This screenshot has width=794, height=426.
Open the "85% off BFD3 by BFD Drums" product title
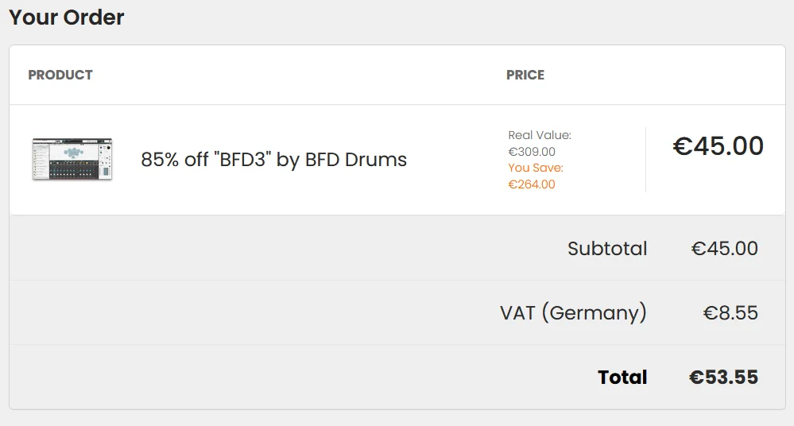pos(273,160)
